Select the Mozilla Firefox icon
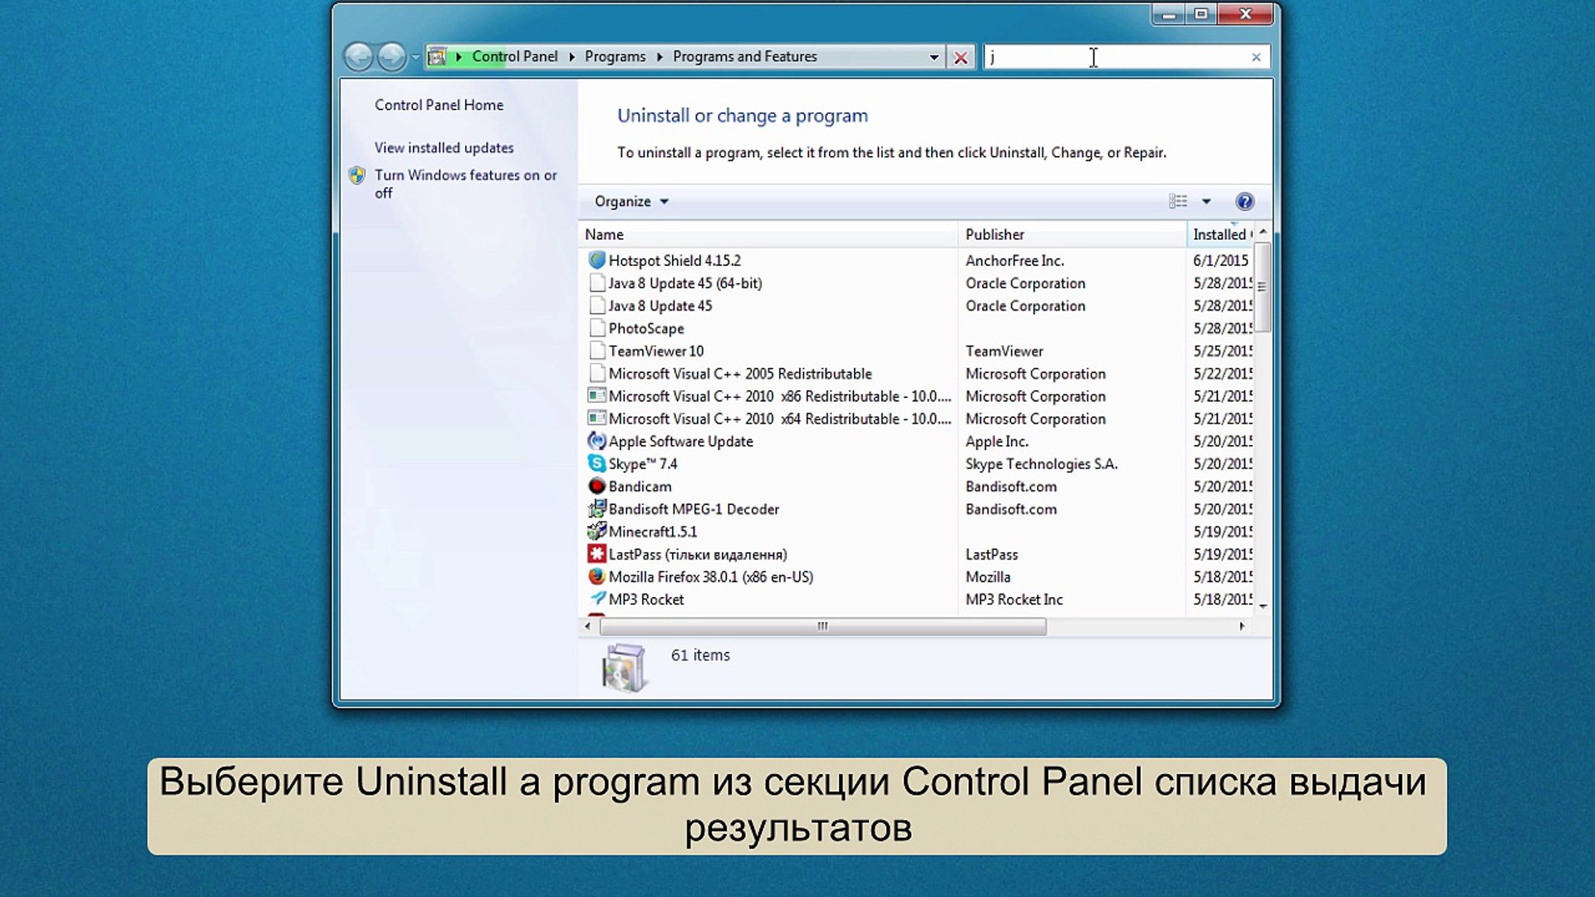 coord(597,576)
